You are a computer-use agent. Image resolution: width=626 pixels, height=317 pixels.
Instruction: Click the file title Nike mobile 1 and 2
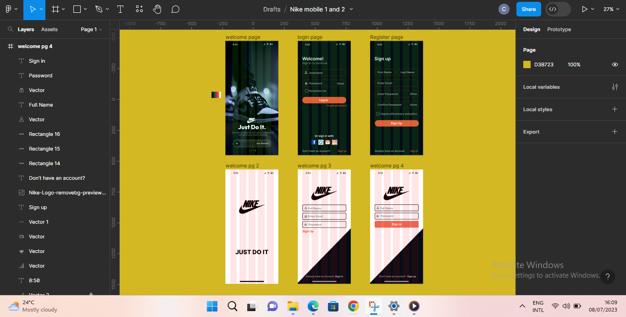coord(317,9)
